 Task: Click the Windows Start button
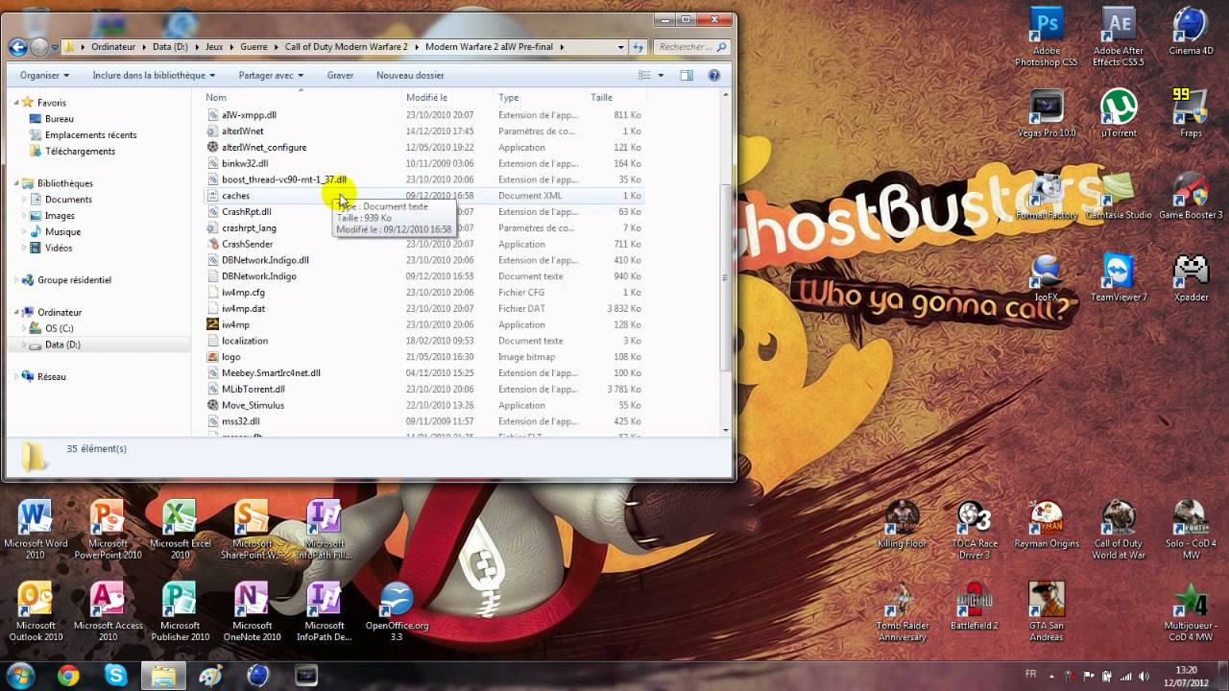tap(20, 676)
